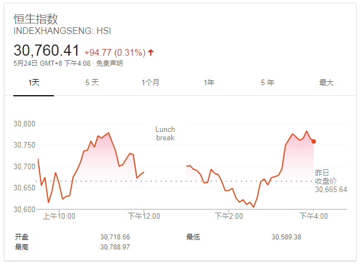The height and width of the screenshot is (265, 361).
Task: Open the 1个月 chart tab
Action: click(x=150, y=82)
